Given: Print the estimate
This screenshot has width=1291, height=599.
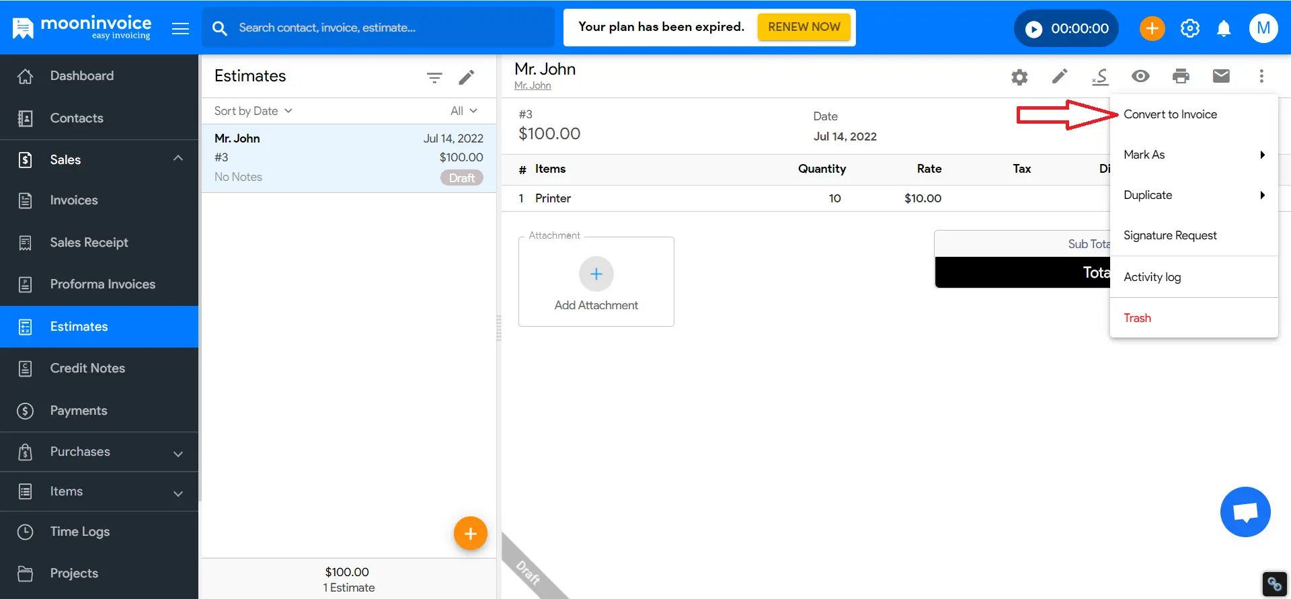Looking at the screenshot, I should click(1181, 76).
